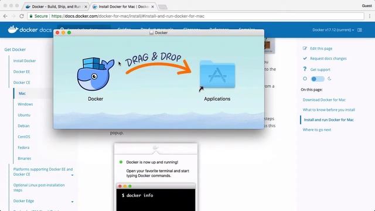Click the Docker window title bar
Image resolution: width=375 pixels, height=211 pixels.
pyautogui.click(x=159, y=33)
